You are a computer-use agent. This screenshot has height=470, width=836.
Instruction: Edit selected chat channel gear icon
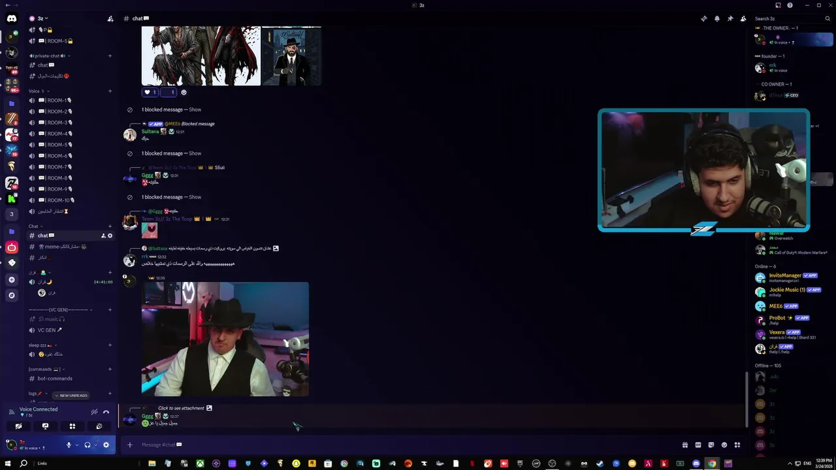coord(110,235)
